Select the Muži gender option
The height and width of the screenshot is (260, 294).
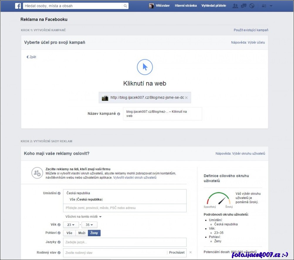(x=82, y=233)
